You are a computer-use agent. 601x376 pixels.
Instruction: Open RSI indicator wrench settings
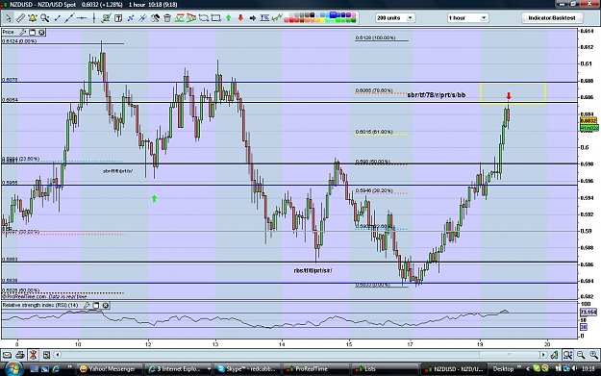pos(87,305)
